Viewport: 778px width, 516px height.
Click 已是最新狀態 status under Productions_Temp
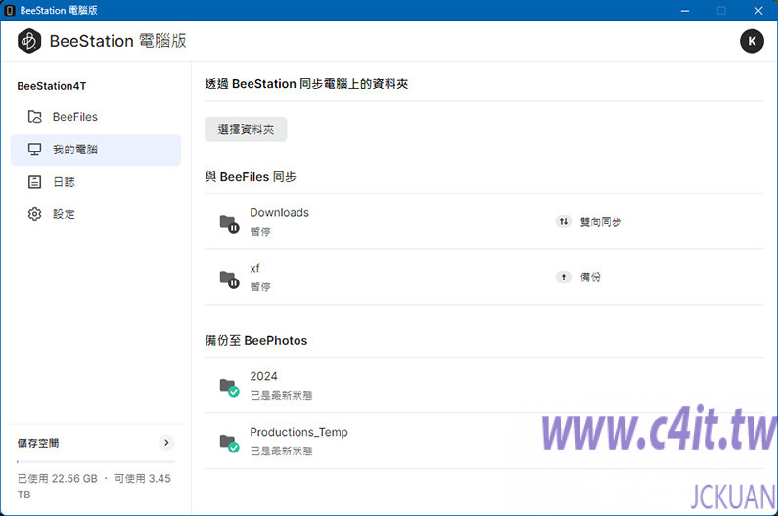click(x=281, y=451)
